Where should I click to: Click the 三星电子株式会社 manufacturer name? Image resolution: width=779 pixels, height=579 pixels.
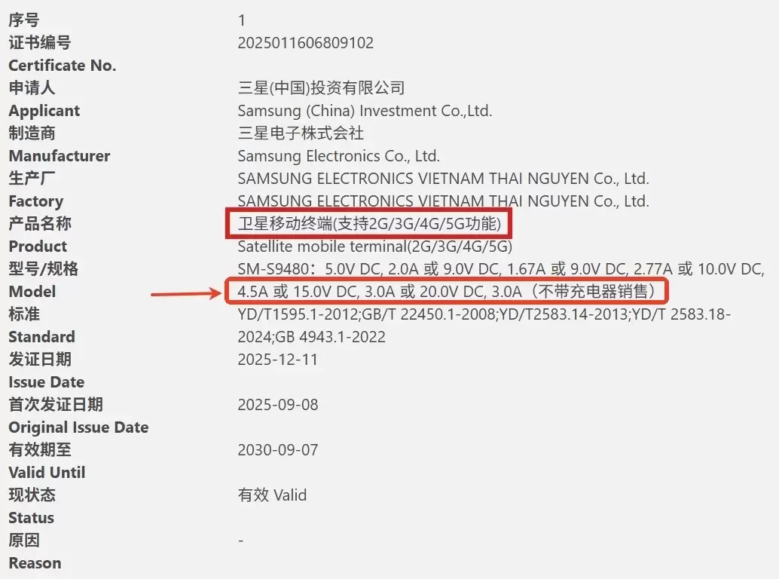pyautogui.click(x=301, y=133)
